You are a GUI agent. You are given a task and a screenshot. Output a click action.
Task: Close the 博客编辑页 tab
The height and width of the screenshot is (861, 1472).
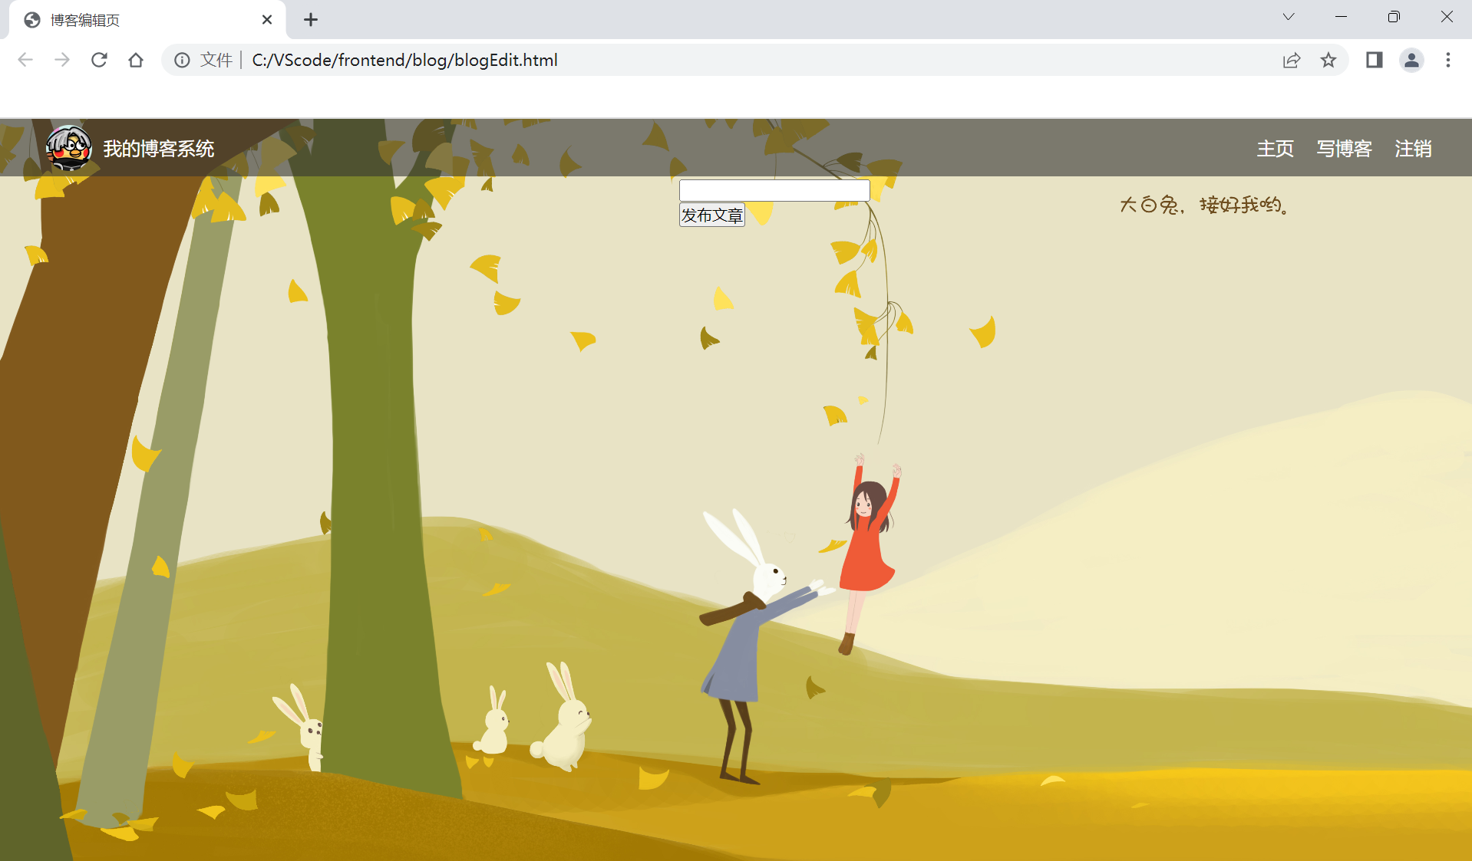(x=267, y=20)
